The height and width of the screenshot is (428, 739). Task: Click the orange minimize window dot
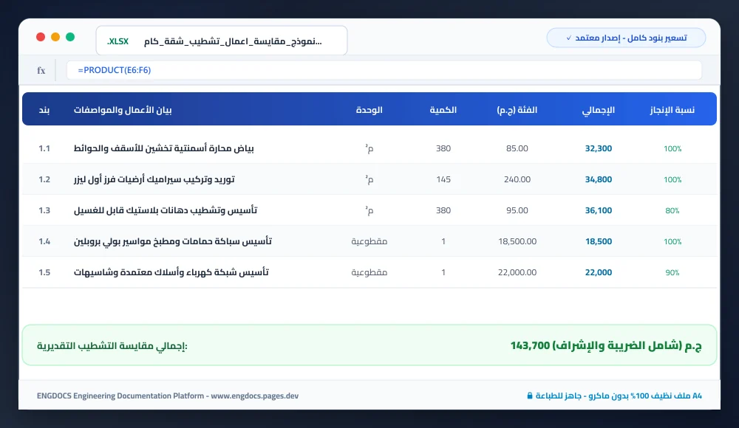[55, 37]
